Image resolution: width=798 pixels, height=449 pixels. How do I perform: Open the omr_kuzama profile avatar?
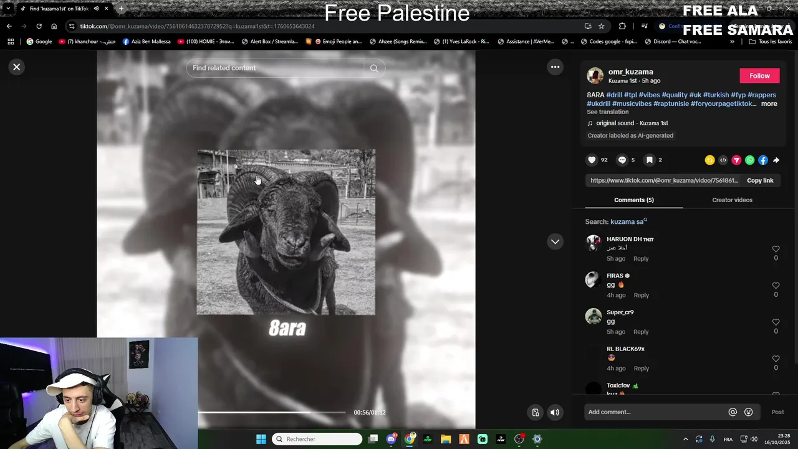tap(595, 75)
